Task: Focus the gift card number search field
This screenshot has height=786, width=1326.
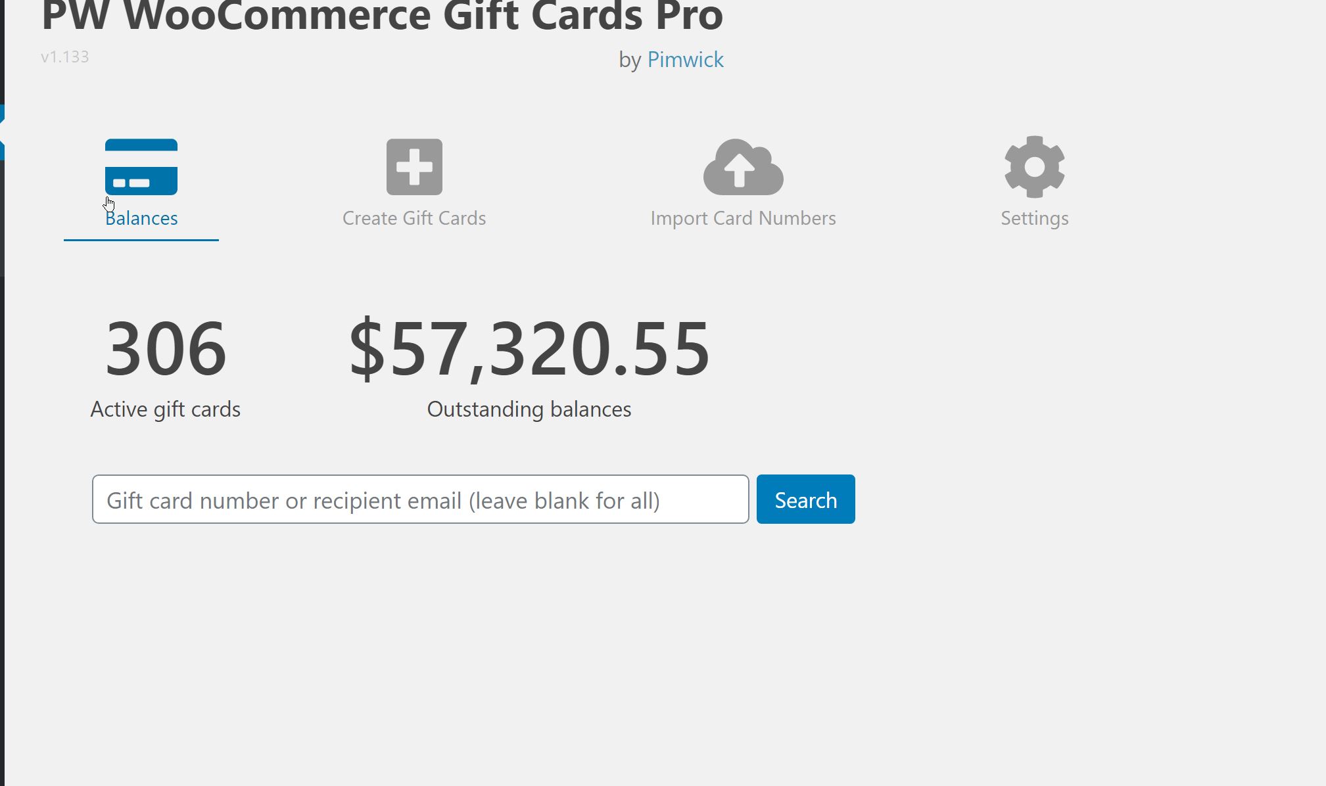Action: pos(420,499)
